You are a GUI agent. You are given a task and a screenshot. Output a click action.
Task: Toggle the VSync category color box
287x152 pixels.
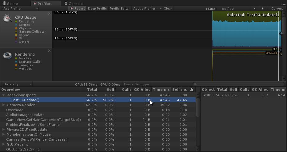(16, 35)
